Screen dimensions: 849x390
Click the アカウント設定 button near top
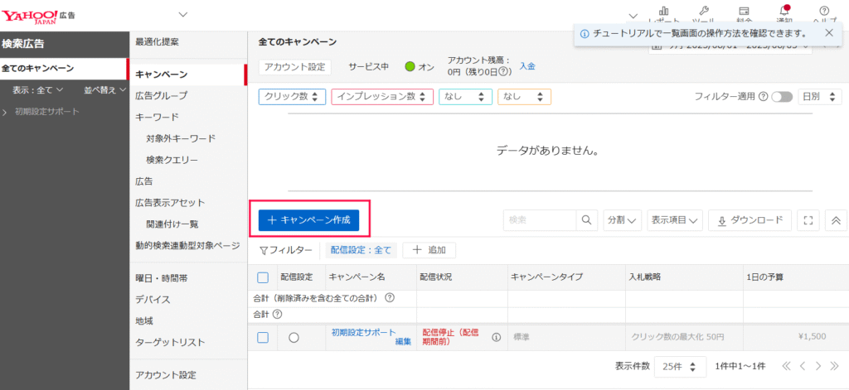(x=294, y=67)
